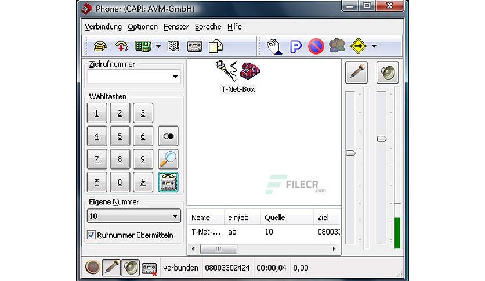Viewport: 485px width, 281px height.
Task: Open the Sprache menu
Action: [x=208, y=27]
